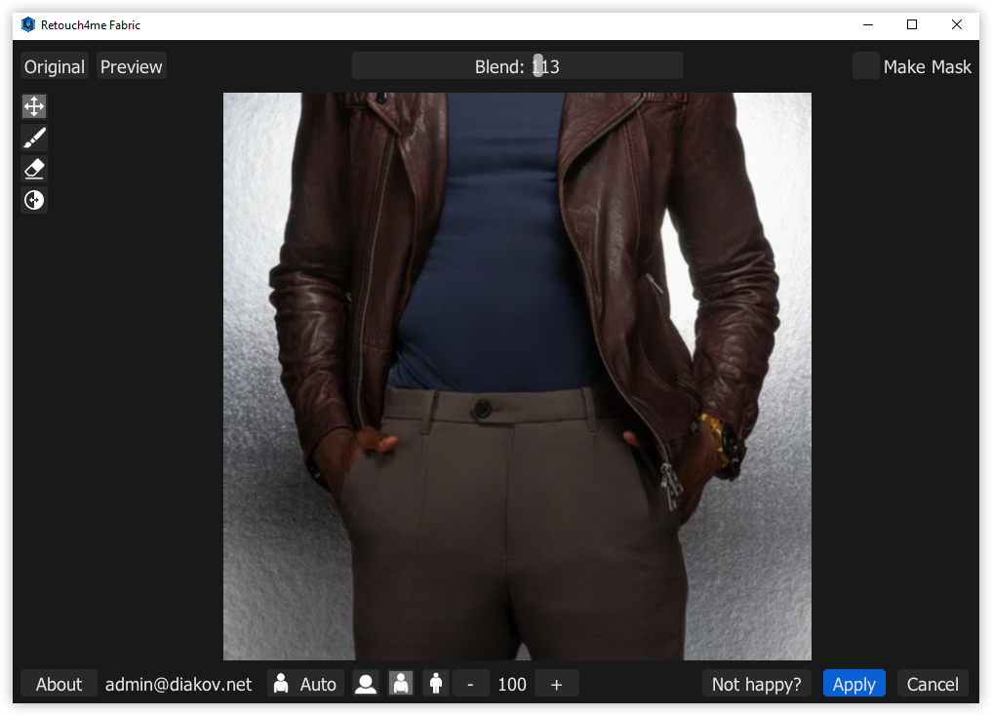
Task: Minimize the Retouch4me Fabric window
Action: coord(868,24)
